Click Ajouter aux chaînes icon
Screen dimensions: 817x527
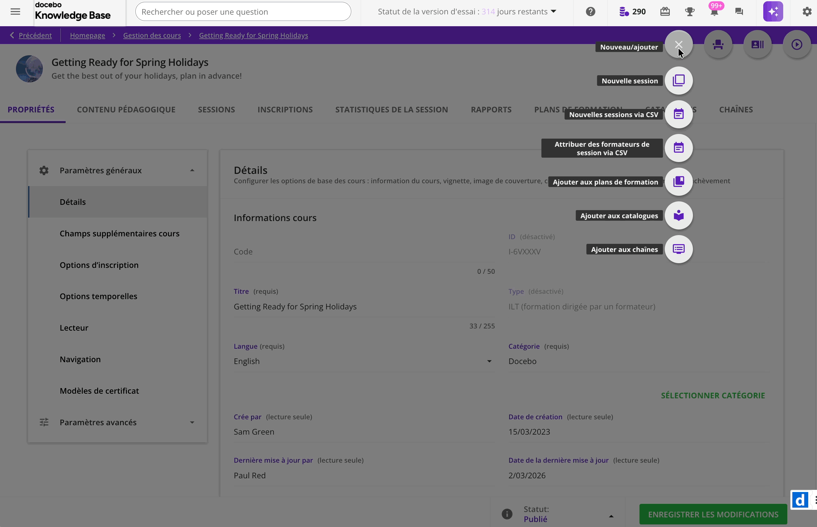coord(678,249)
